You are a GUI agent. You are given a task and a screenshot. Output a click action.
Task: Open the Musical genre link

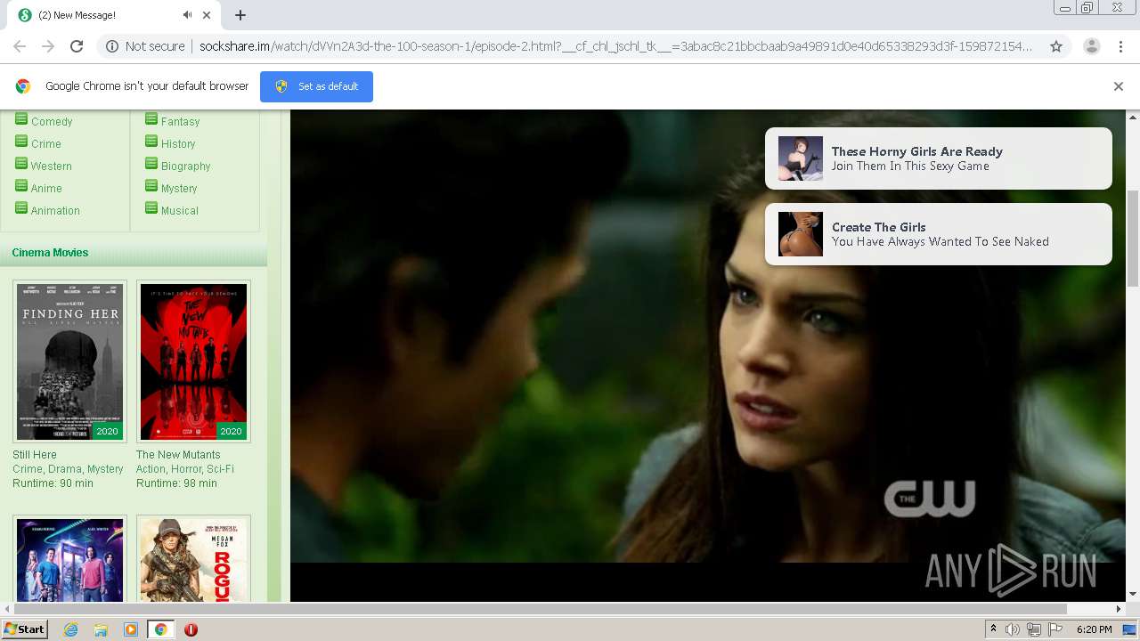179,211
